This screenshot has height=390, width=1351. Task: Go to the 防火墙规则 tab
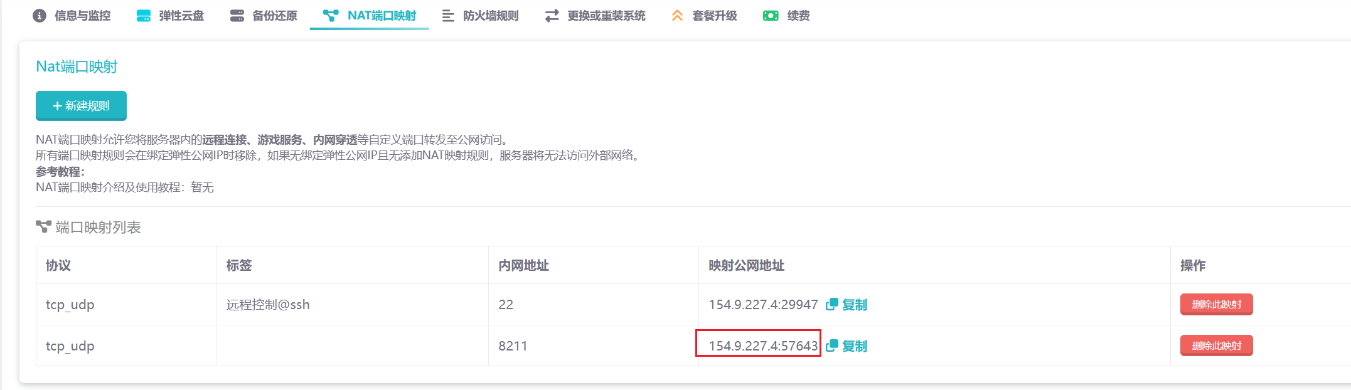coord(481,16)
